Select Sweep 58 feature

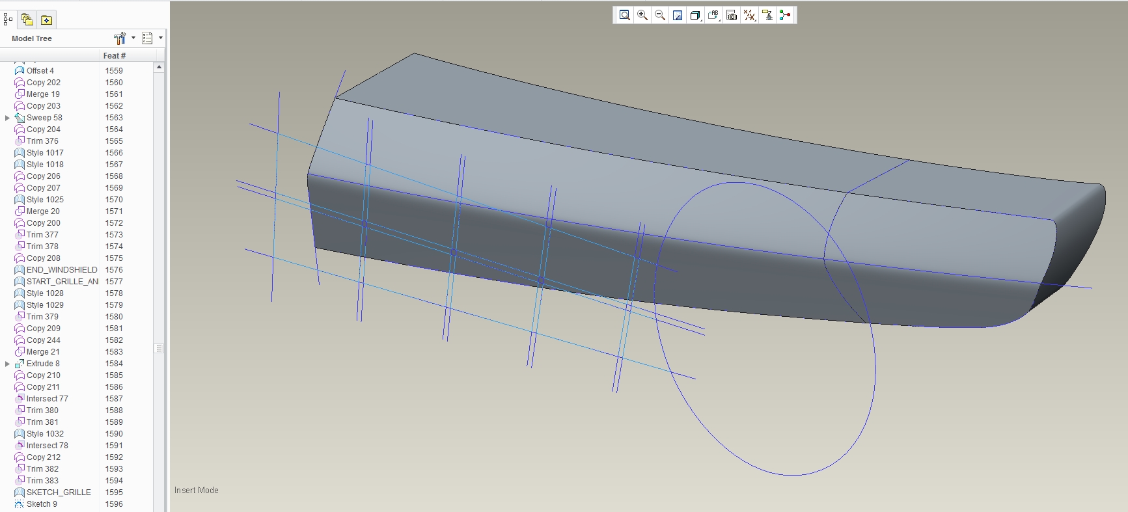(x=44, y=118)
